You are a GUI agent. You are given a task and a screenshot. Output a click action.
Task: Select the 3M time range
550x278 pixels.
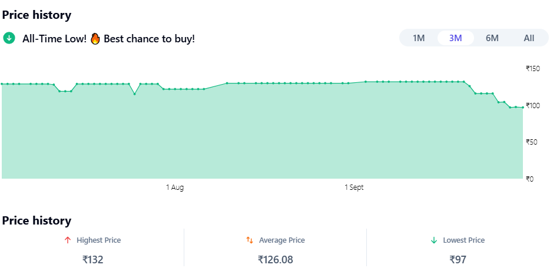(455, 38)
